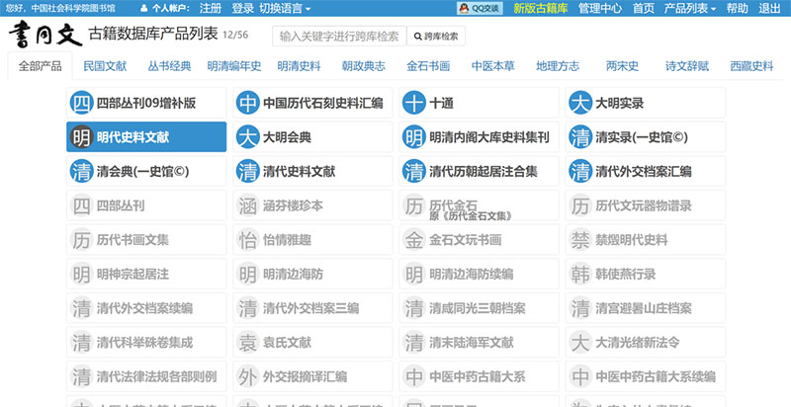Click the 四 icon beside 四部丛刊09增补版

point(82,103)
